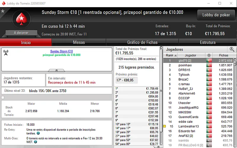Open player search magnifier icon
Screen dimensions: 237x148
pyautogui.click(x=232, y=49)
